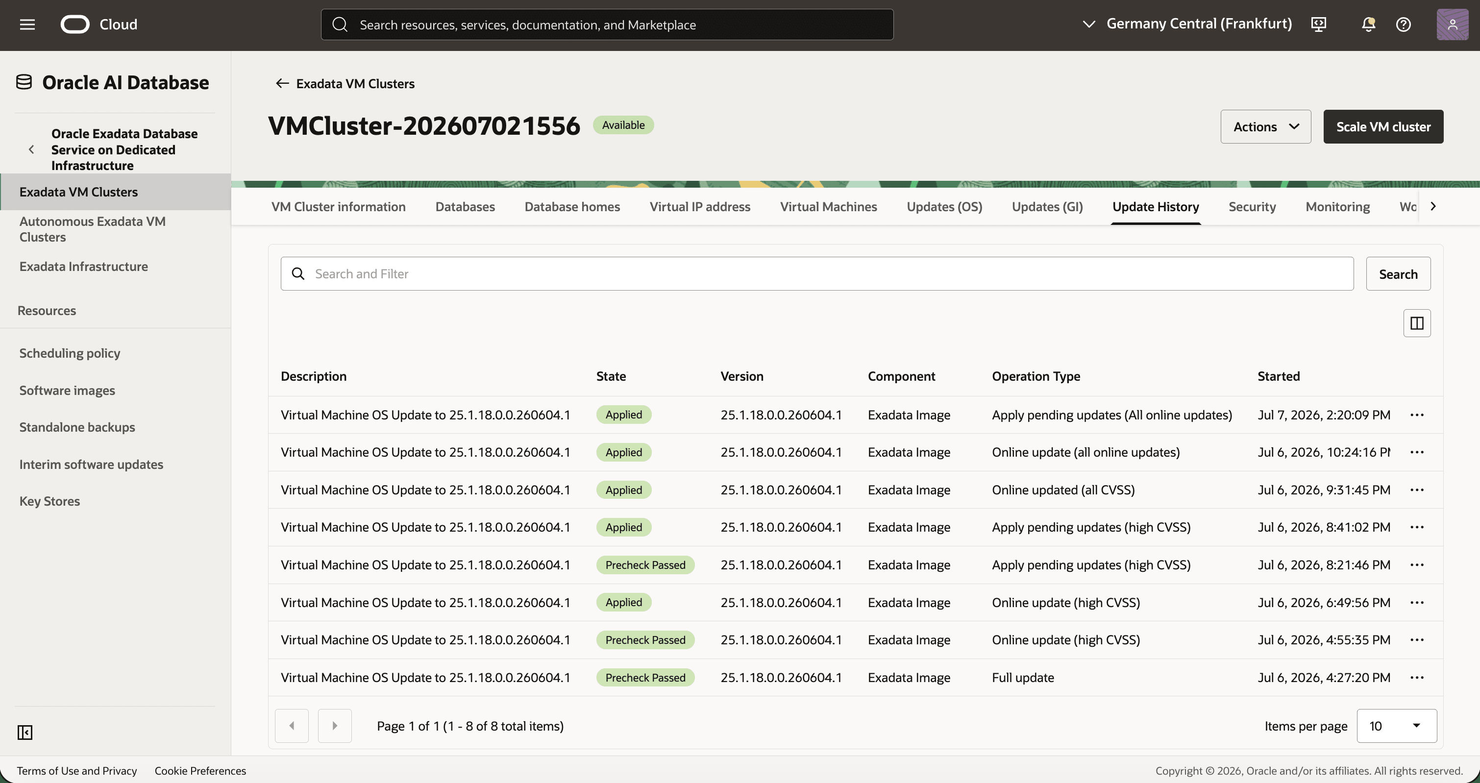
Task: Open the Germany Central (Frankfurt) region selector
Action: click(1187, 24)
